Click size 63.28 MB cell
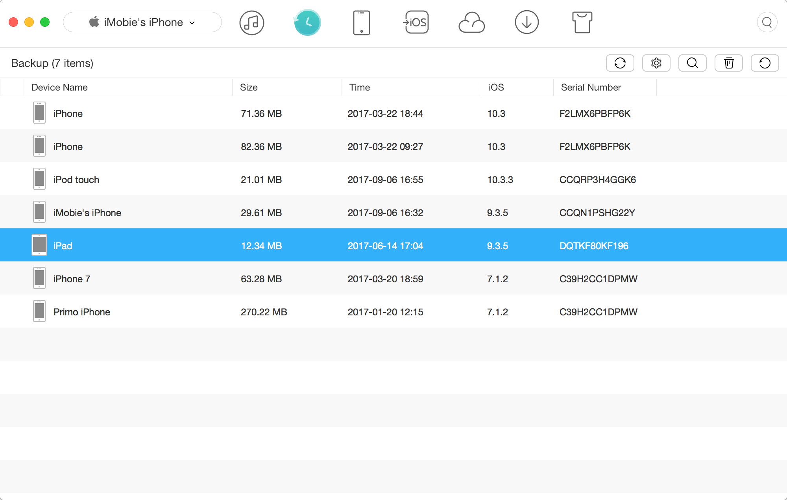 point(261,279)
